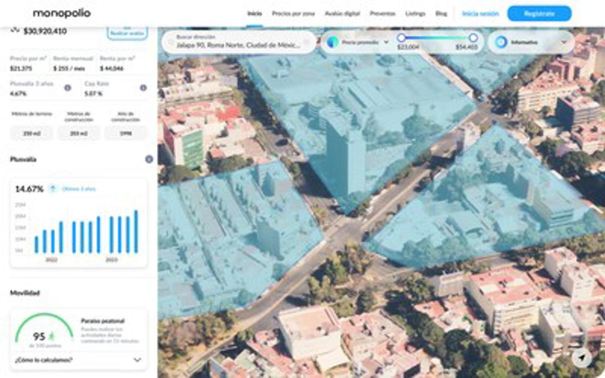Click the Realizar avalúo button
605x378 pixels.
(127, 32)
